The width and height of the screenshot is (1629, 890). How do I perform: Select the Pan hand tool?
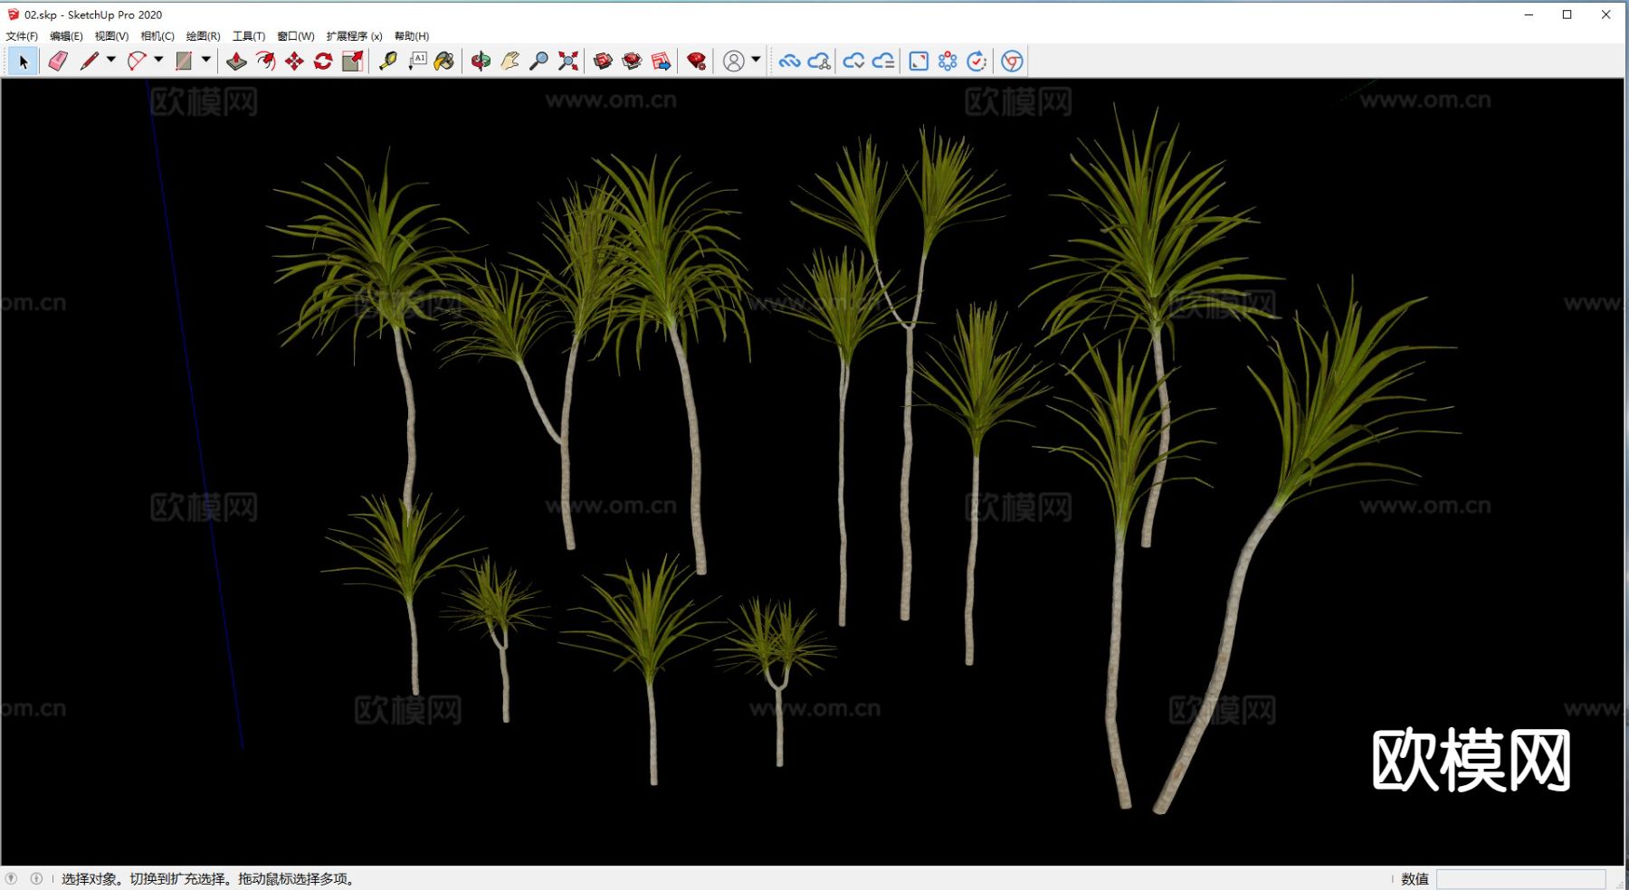point(510,61)
